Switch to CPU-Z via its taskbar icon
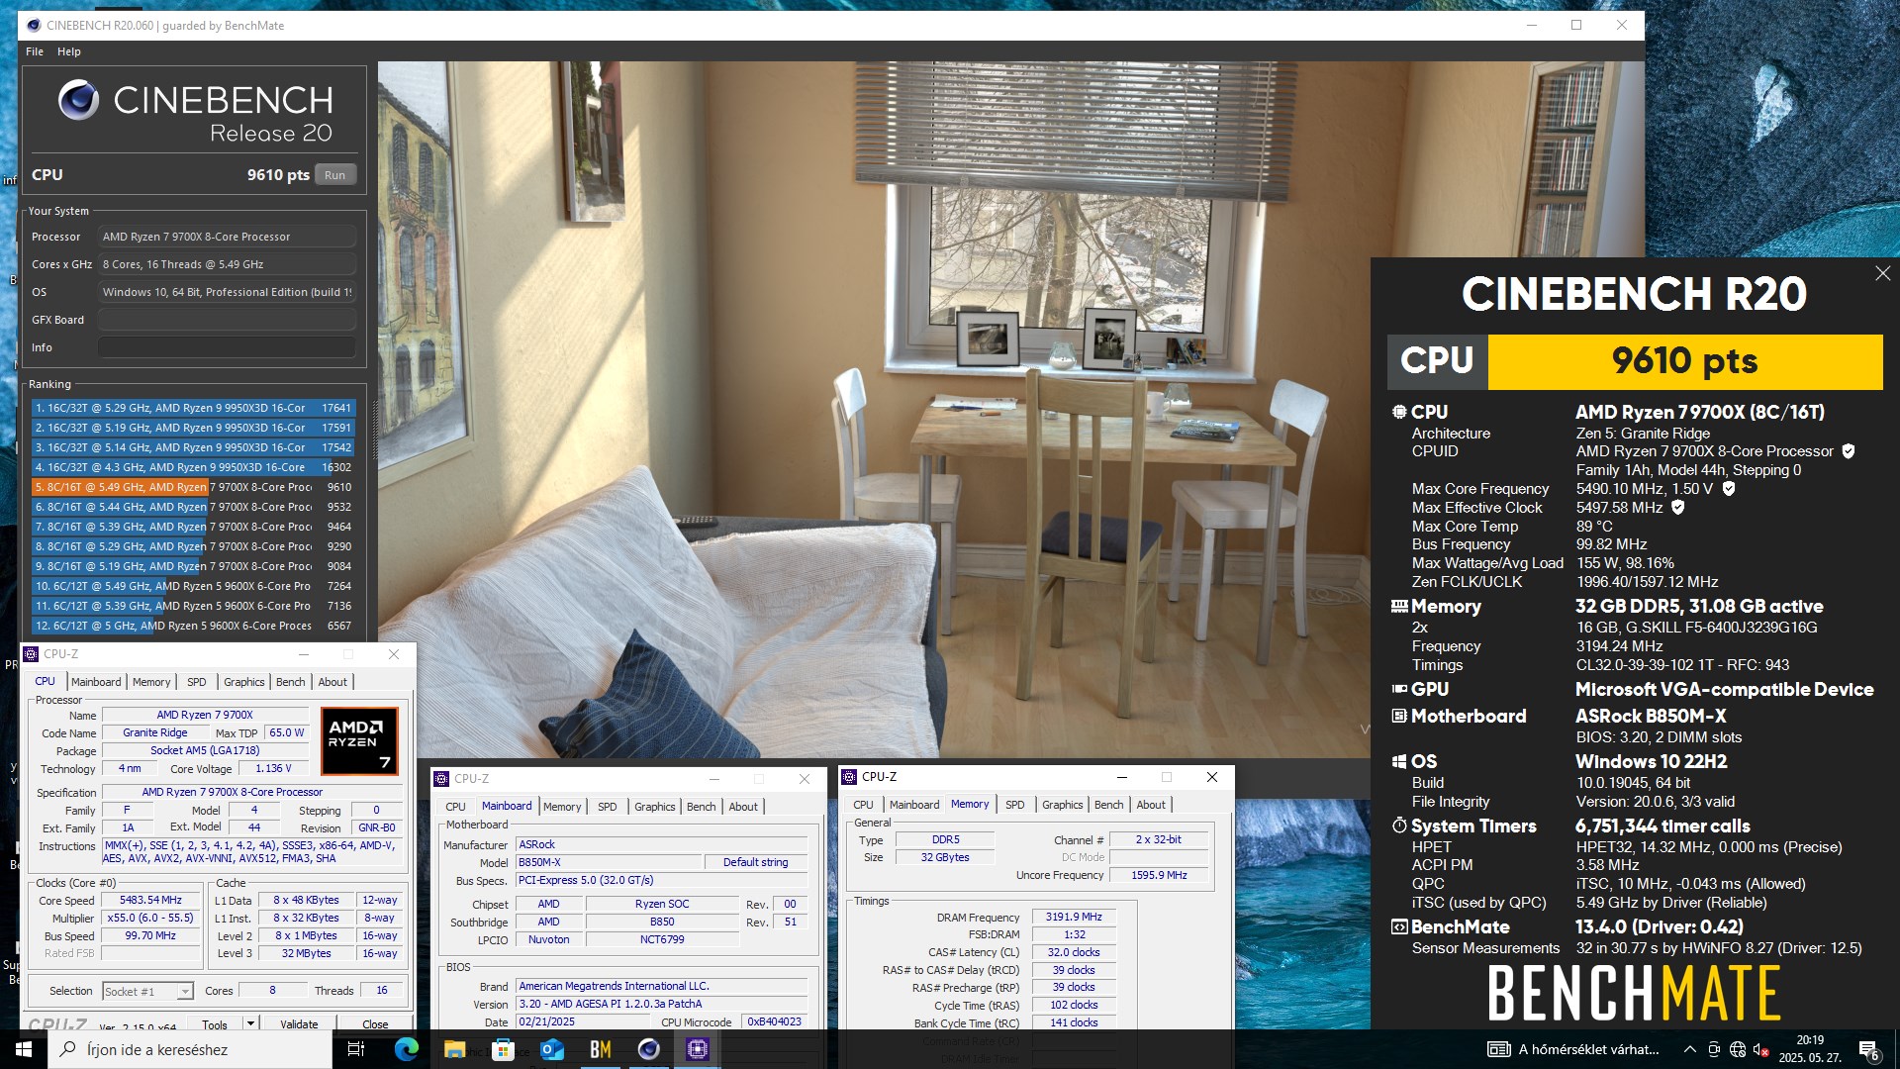This screenshot has width=1900, height=1069. 698,1049
